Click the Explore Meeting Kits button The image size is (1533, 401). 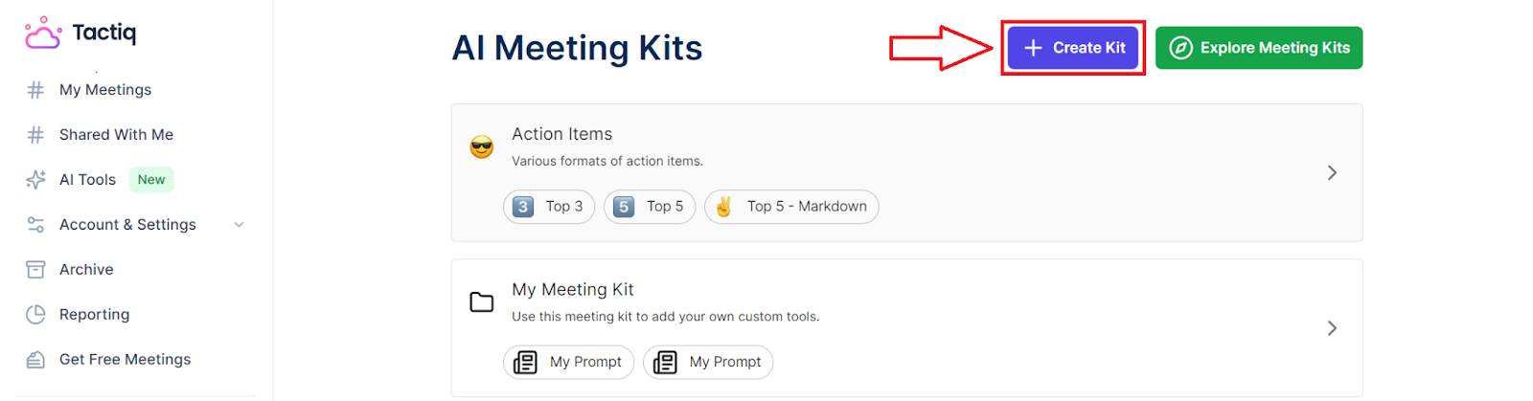pyautogui.click(x=1259, y=48)
